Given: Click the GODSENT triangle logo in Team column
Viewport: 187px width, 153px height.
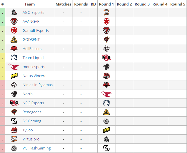Looking at the screenshot, I should coord(14,40).
